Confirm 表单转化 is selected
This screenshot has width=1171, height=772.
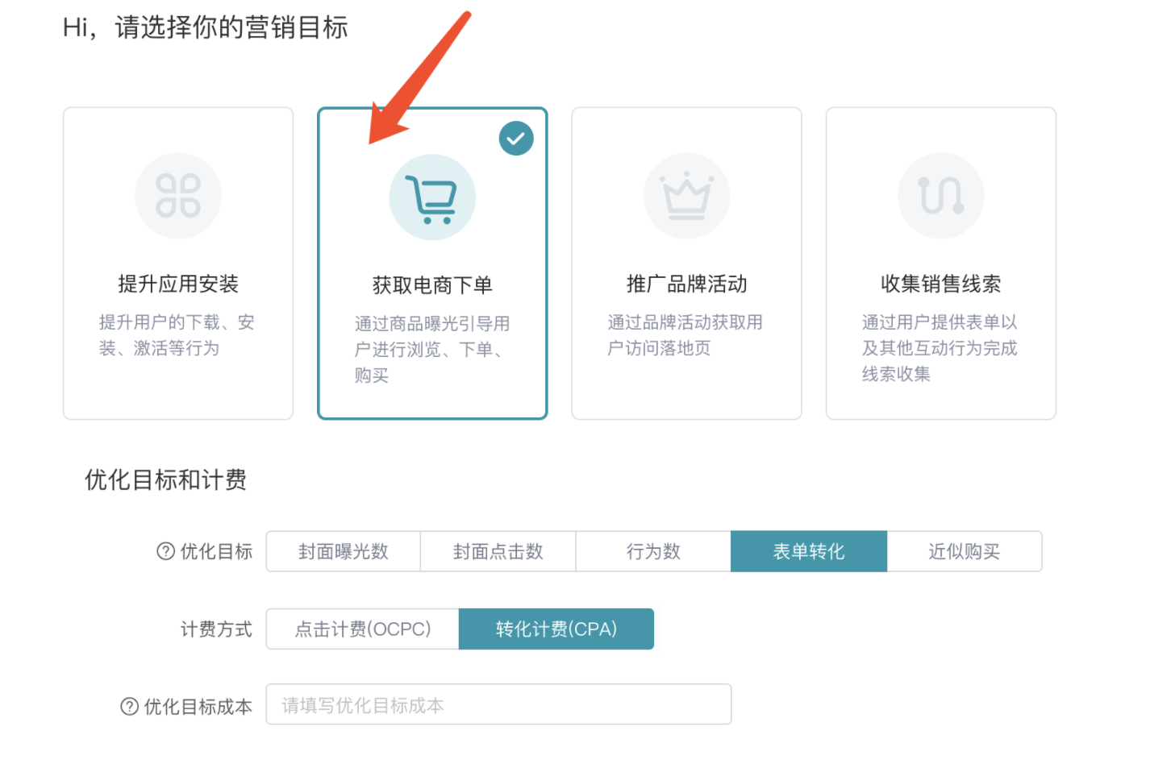809,551
